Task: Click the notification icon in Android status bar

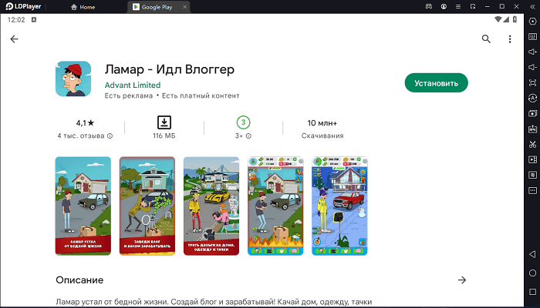Action: [34, 20]
